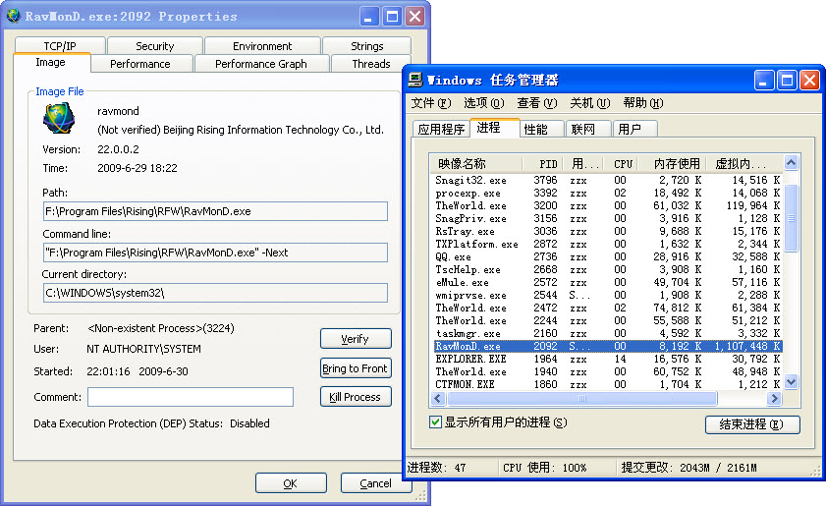Click the RavMonD Properties title bar icon
826x506 pixels.
click(14, 16)
